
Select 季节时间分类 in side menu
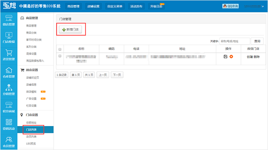(x=34, y=40)
